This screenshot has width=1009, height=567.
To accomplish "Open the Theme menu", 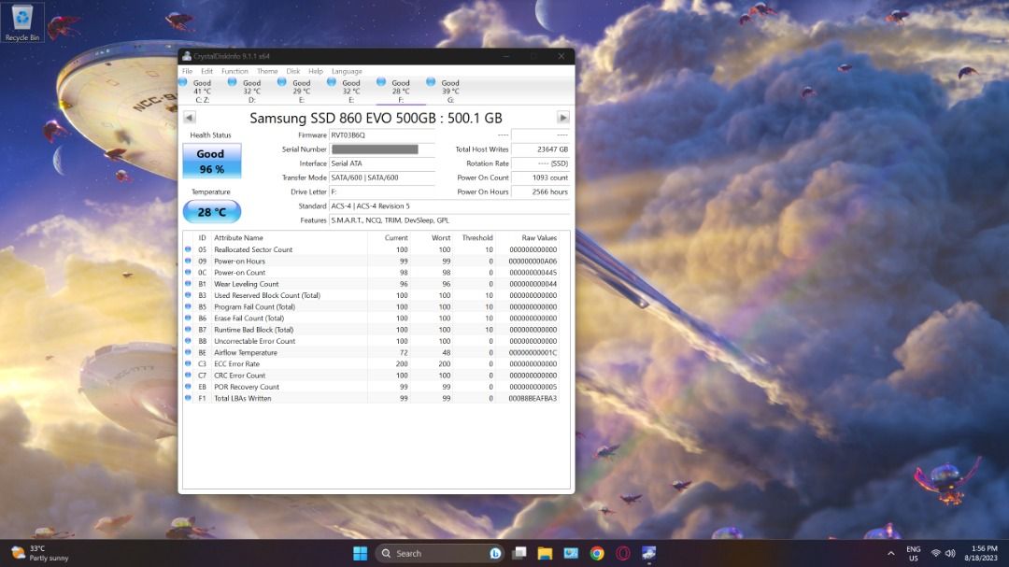I will point(267,71).
